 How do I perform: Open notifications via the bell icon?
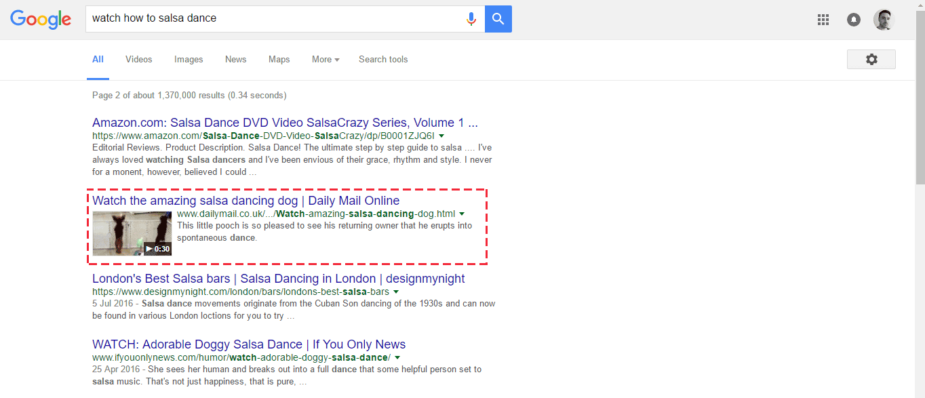coord(852,19)
